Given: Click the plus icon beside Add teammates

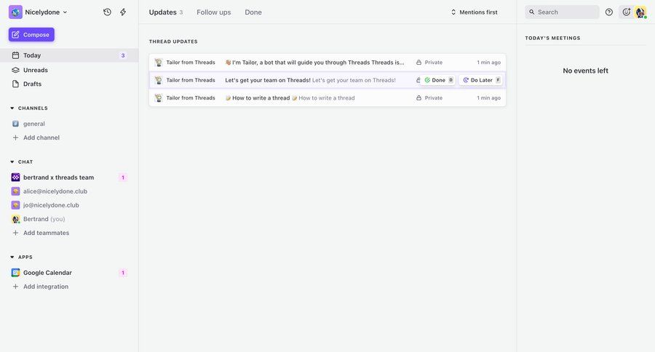Looking at the screenshot, I should 15,233.
